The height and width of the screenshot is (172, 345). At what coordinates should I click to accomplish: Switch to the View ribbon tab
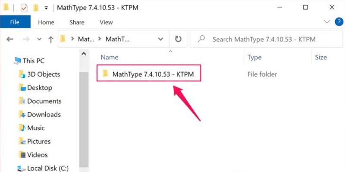(106, 22)
